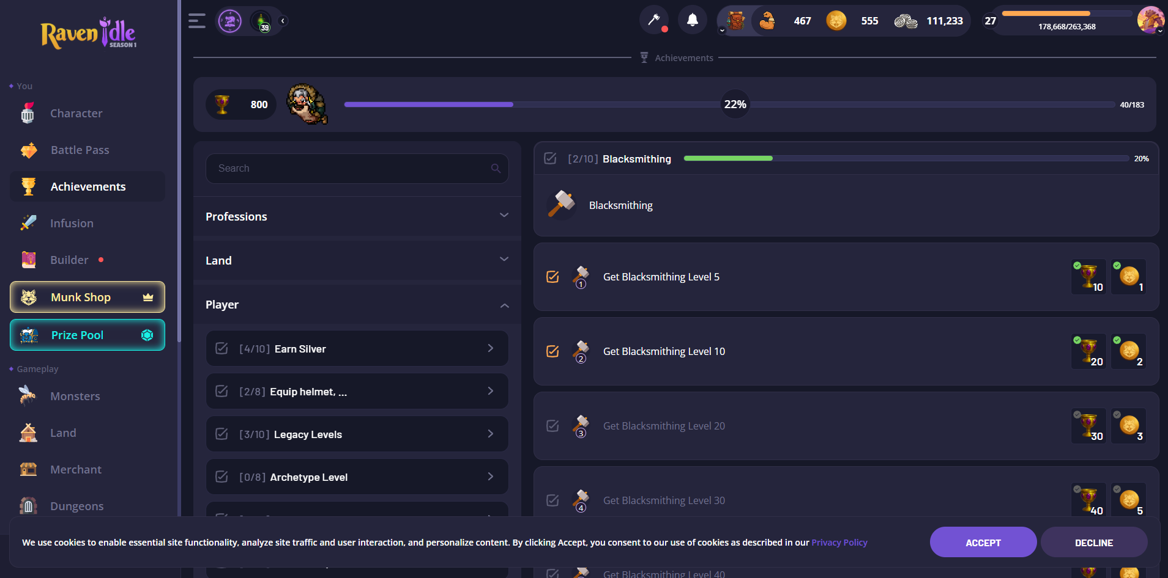This screenshot has width=1168, height=578.
Task: Click the trophy points icon showing 800
Action: coord(222,104)
